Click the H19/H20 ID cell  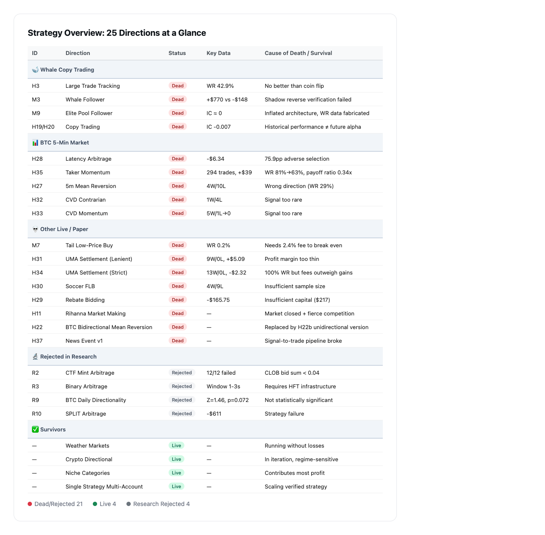point(43,127)
